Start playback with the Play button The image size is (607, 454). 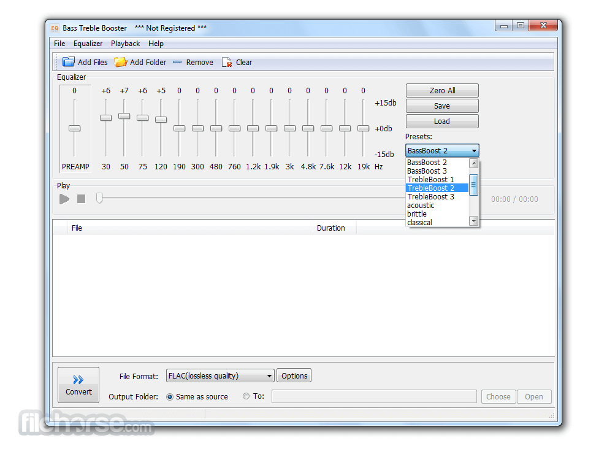[64, 199]
